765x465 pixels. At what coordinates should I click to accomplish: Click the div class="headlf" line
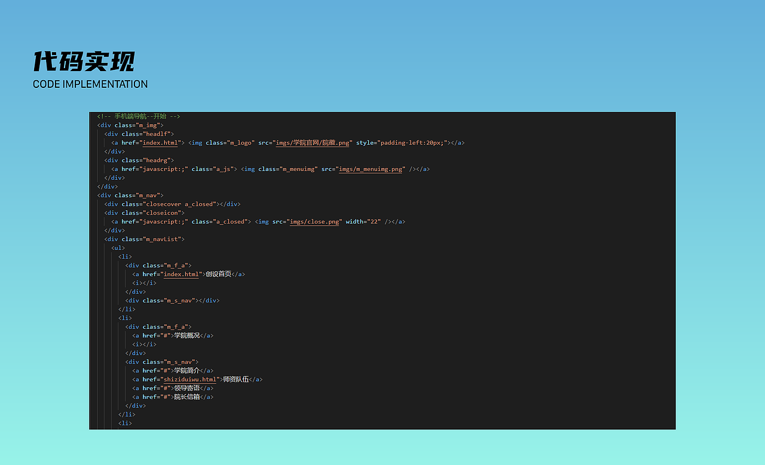coord(139,134)
